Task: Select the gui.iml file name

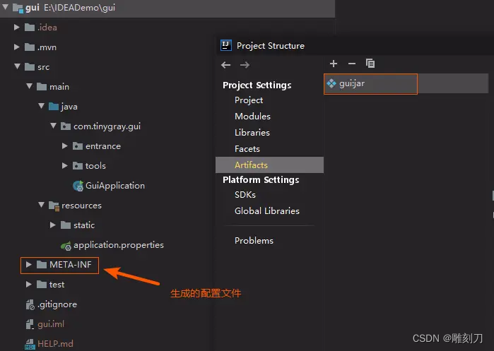Action: point(51,324)
